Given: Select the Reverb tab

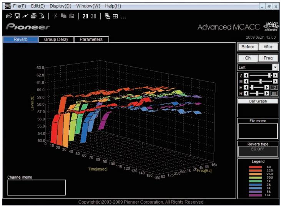Looking at the screenshot, I should tap(21, 39).
